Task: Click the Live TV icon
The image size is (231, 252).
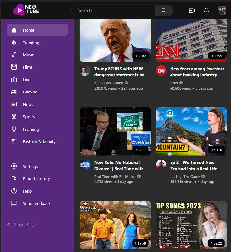Action: point(14,79)
